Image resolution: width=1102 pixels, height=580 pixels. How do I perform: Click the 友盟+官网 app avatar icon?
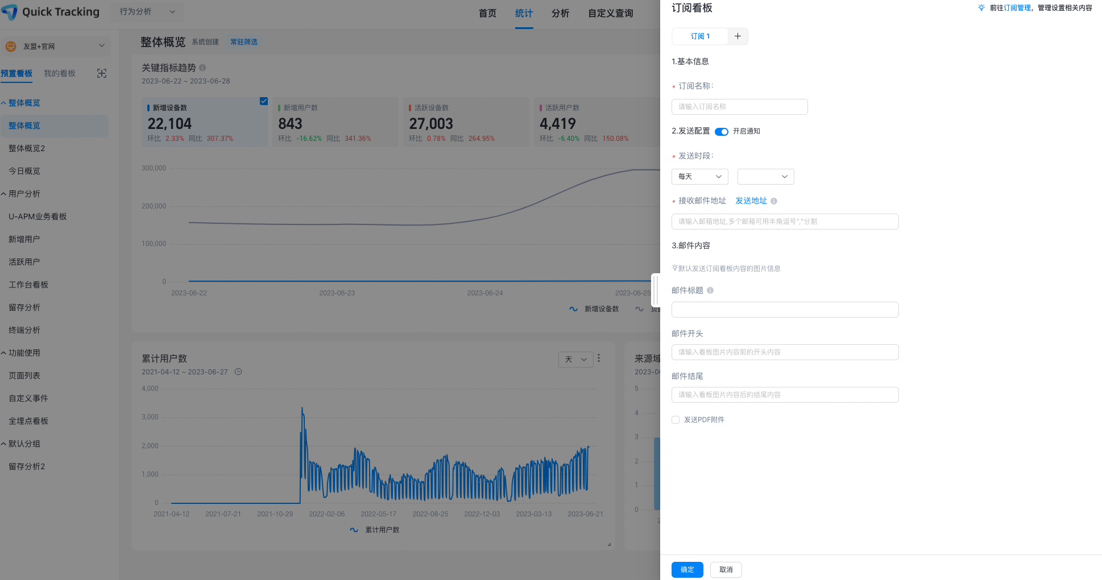click(x=11, y=47)
